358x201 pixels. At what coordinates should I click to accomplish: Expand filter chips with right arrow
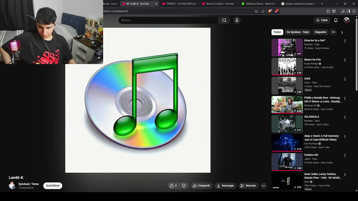(342, 32)
